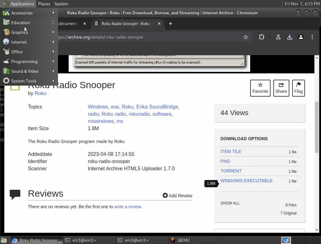Download the PNG file
This screenshot has height=244, width=321.
pos(225,161)
